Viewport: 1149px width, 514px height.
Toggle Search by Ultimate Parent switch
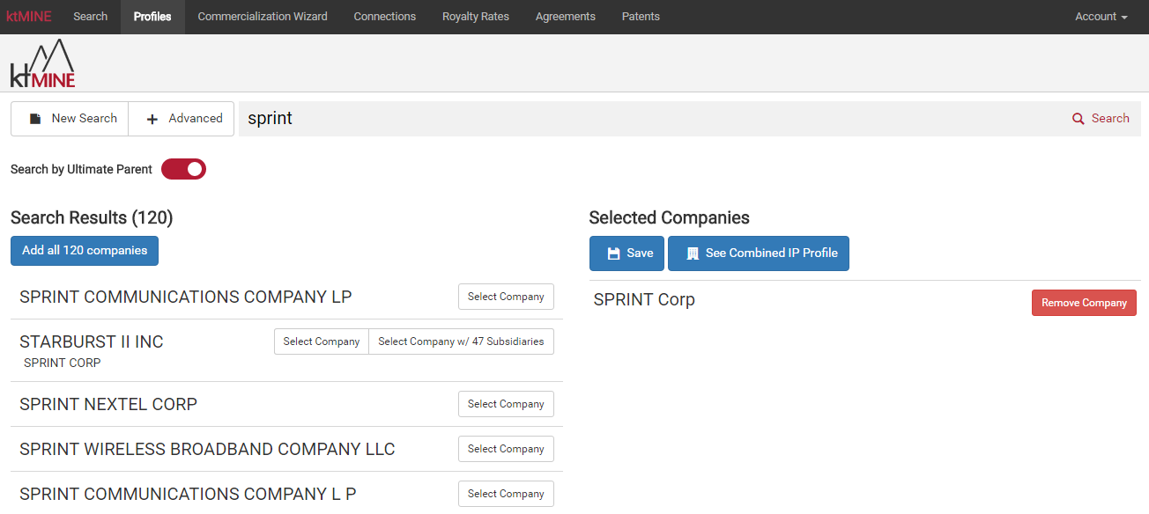183,169
